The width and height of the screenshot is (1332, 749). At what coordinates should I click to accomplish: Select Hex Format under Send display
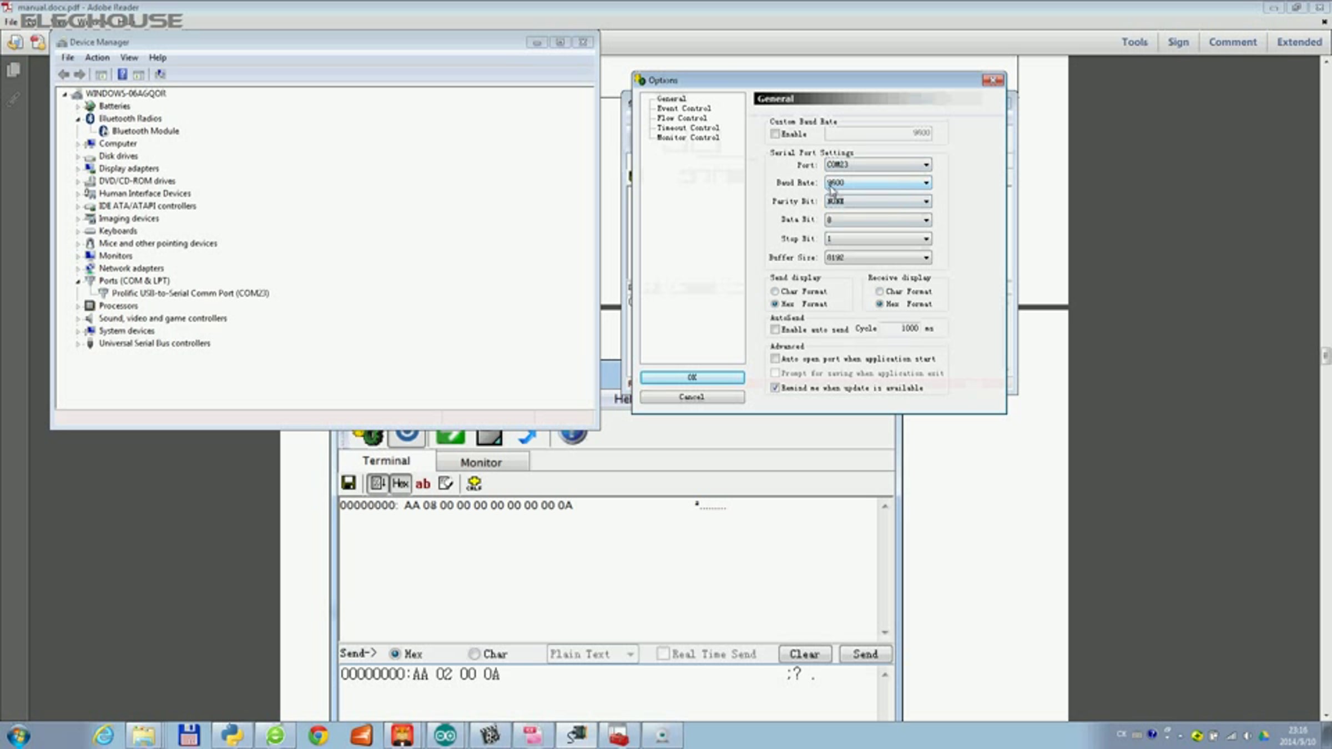coord(775,304)
